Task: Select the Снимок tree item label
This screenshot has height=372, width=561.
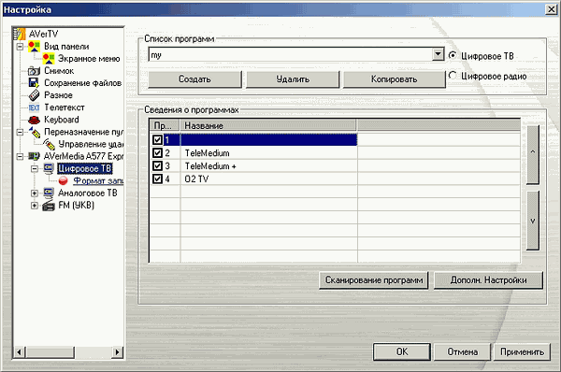Action: click(59, 71)
